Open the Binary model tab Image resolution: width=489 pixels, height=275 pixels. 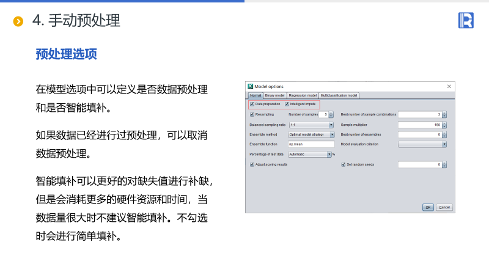(x=274, y=95)
